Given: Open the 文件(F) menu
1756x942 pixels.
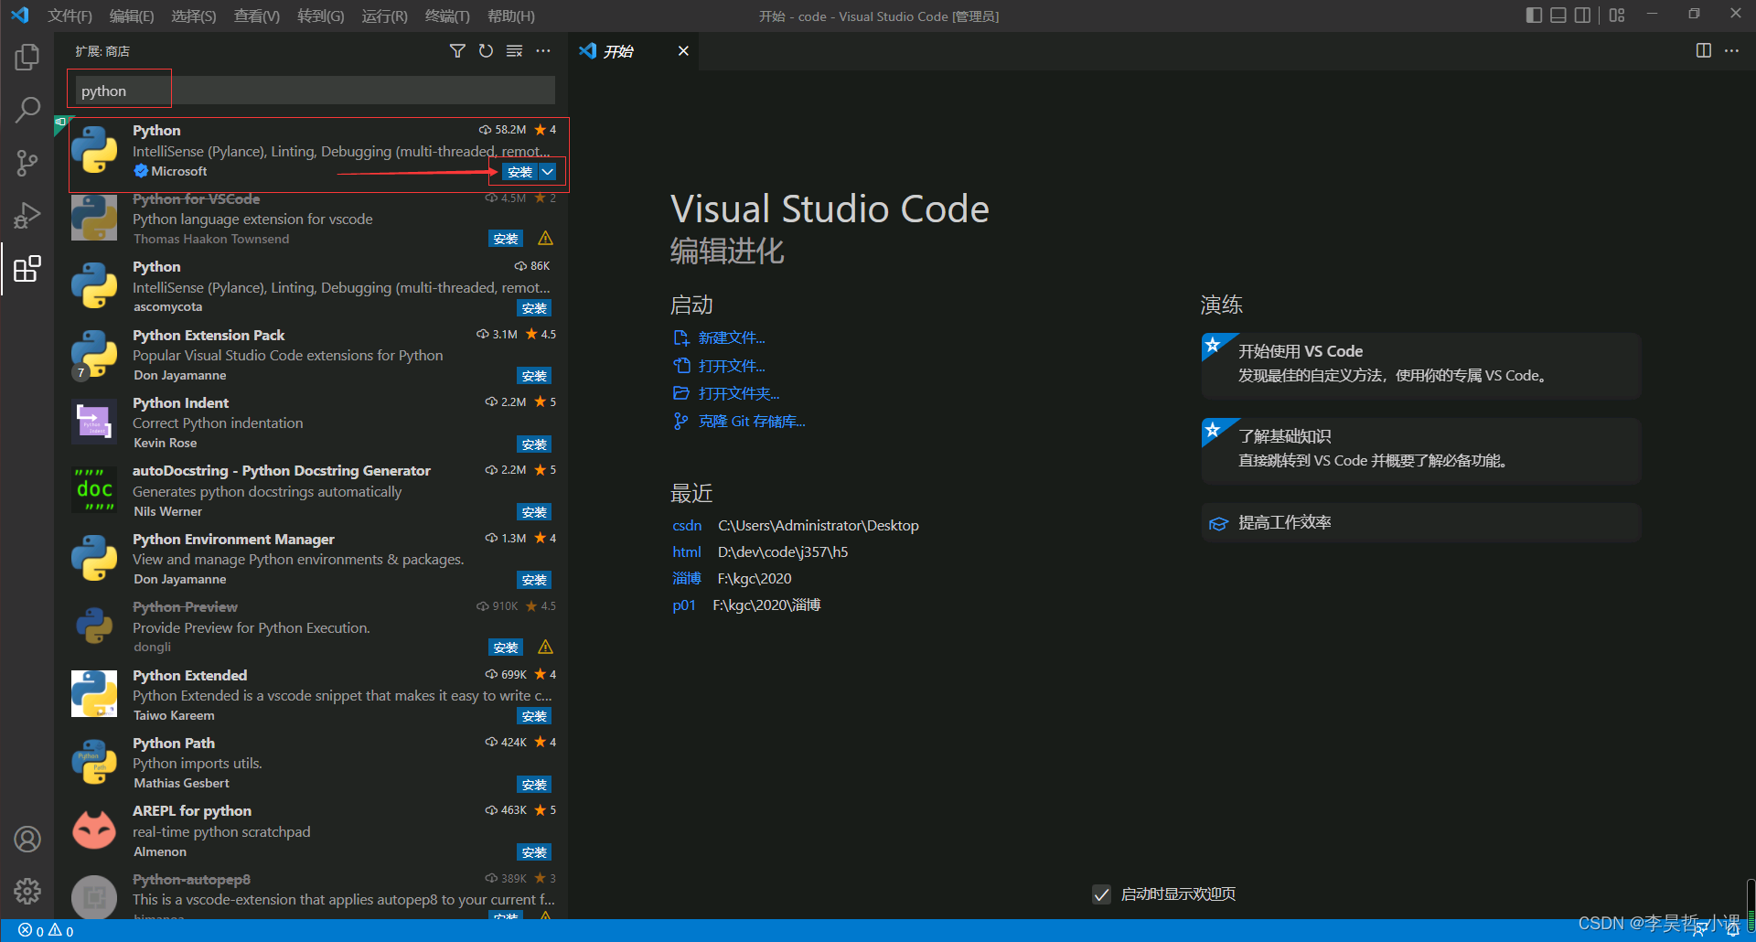Looking at the screenshot, I should (70, 16).
